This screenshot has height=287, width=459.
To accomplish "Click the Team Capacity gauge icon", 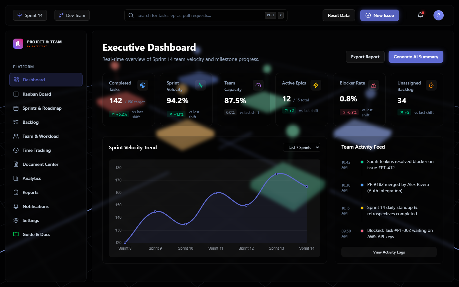I will click(258, 85).
